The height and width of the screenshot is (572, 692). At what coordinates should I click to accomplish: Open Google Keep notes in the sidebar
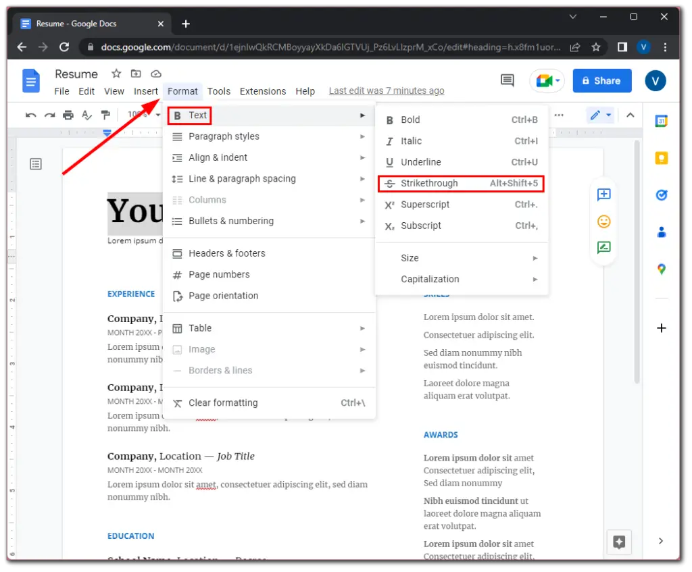click(x=661, y=157)
